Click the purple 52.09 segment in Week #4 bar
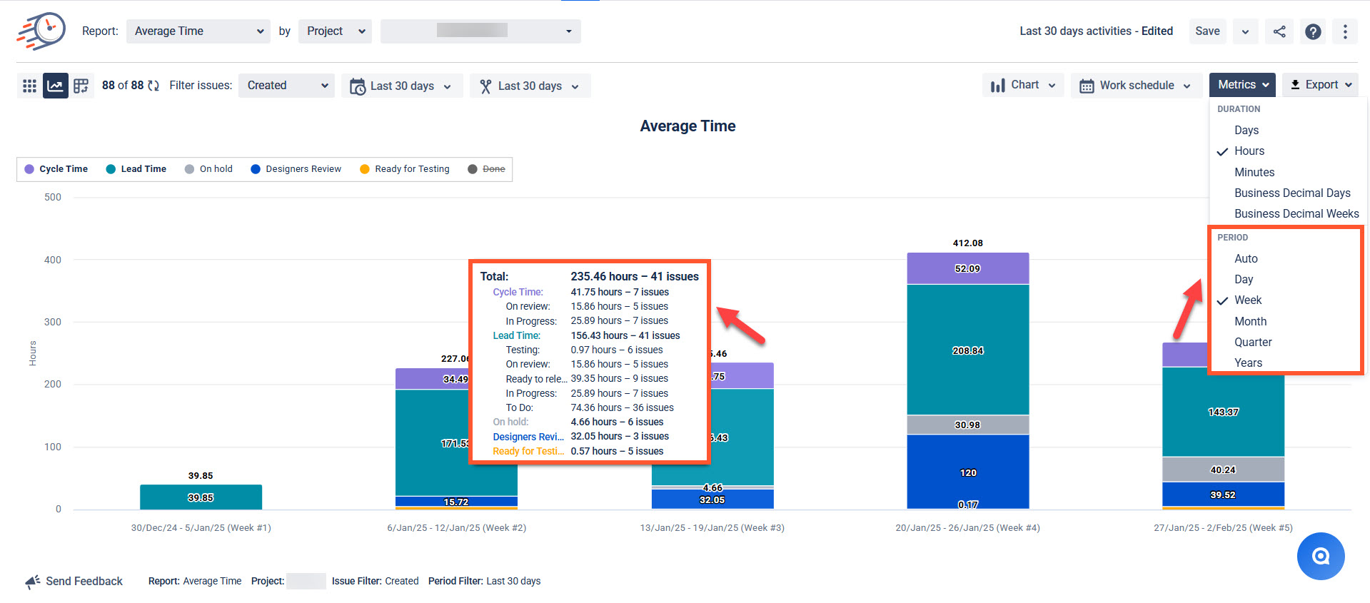 coord(967,268)
